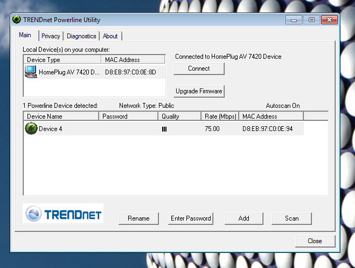This screenshot has height=268, width=355.
Task: Click the local devices MAC Address column header
Action: pos(133,59)
